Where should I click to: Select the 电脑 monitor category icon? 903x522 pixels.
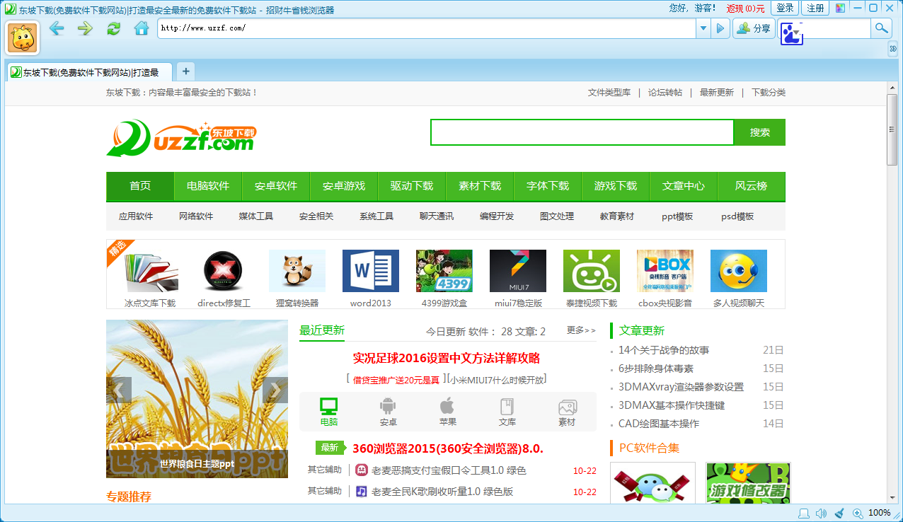329,406
